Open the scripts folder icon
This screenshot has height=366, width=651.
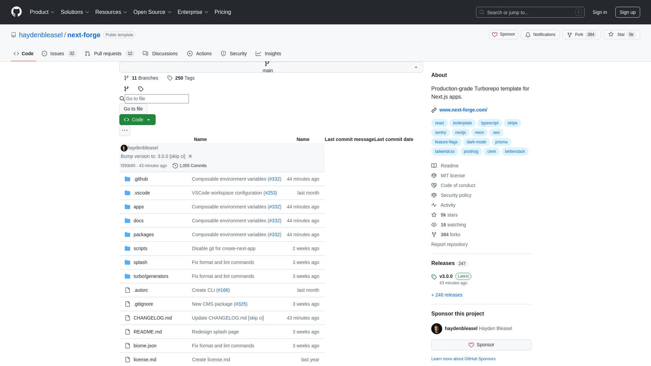(127, 248)
